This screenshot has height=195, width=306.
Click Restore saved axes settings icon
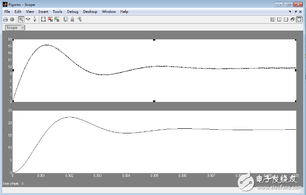point(57,19)
